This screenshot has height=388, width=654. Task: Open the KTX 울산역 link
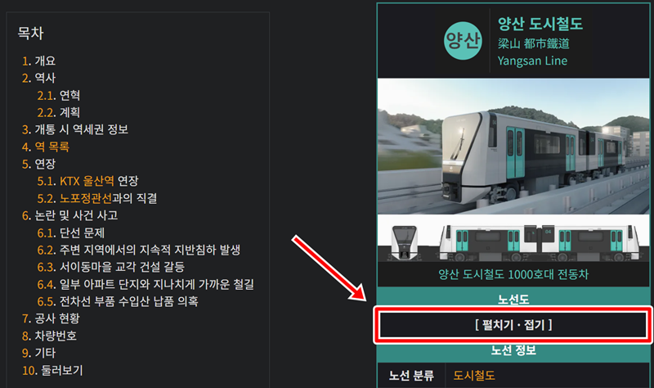coord(87,181)
